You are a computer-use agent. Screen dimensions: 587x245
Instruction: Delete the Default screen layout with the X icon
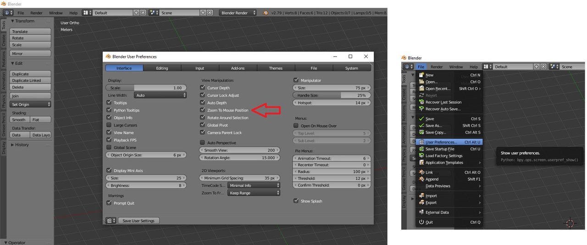point(143,13)
